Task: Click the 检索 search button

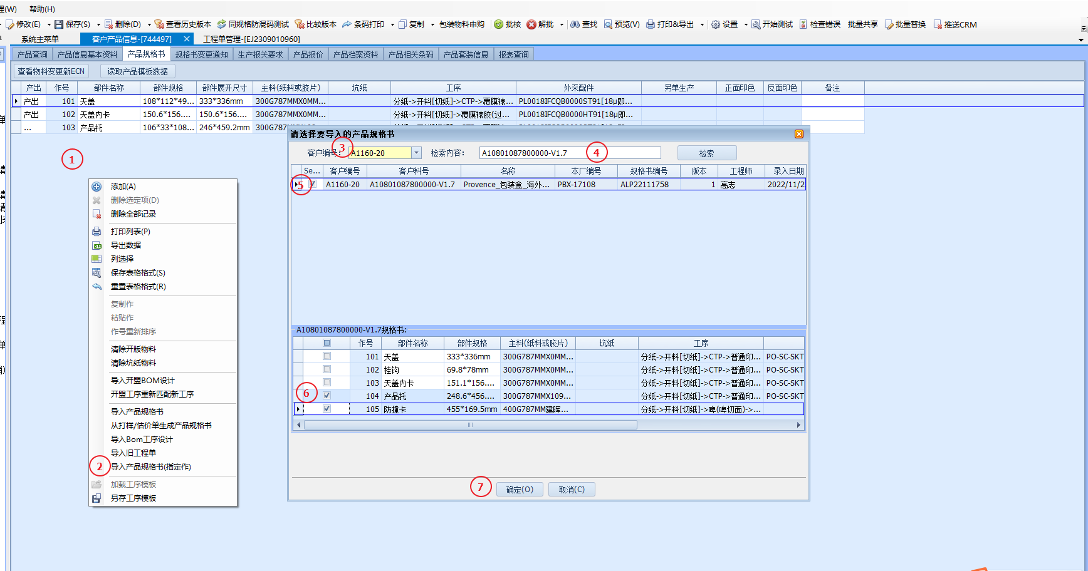Action: point(707,153)
